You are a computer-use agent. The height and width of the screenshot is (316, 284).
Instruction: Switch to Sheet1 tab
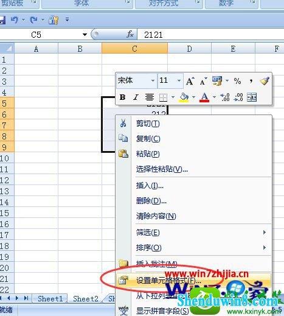coord(50,299)
